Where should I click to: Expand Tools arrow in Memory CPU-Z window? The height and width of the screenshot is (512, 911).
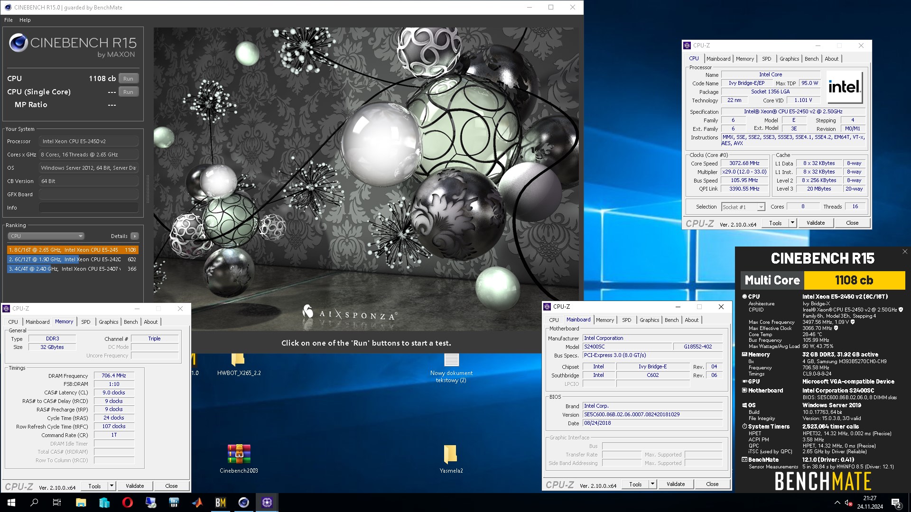112,486
